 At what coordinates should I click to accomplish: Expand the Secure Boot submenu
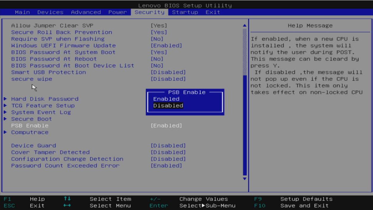[x=31, y=119]
